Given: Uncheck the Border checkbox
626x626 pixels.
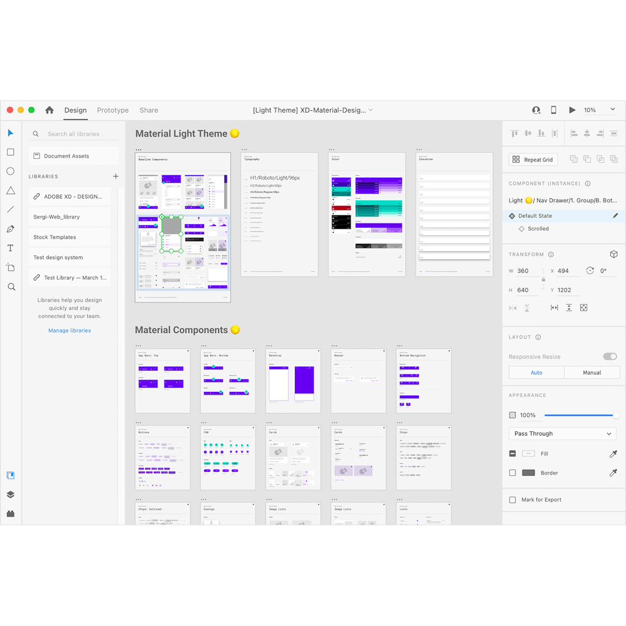Looking at the screenshot, I should [x=511, y=473].
